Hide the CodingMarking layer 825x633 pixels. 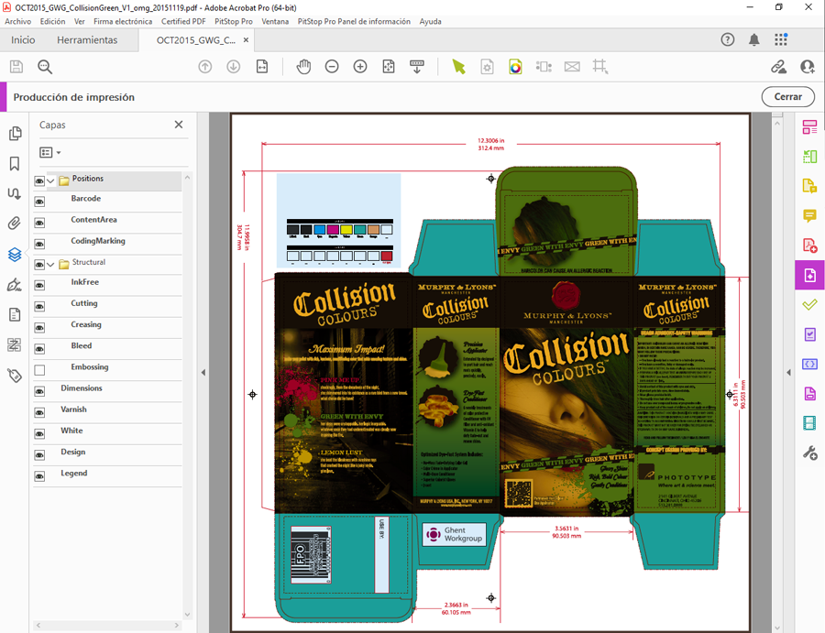click(39, 244)
